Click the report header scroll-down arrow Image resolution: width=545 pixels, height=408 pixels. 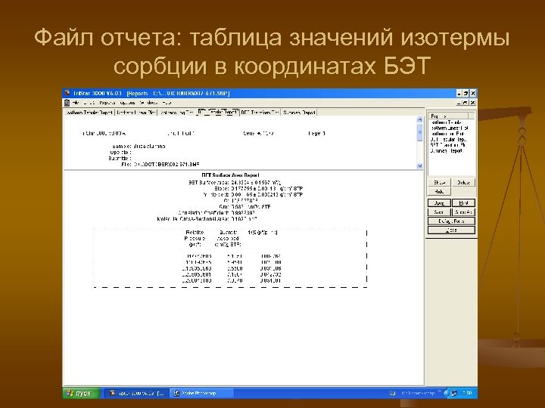419,165
